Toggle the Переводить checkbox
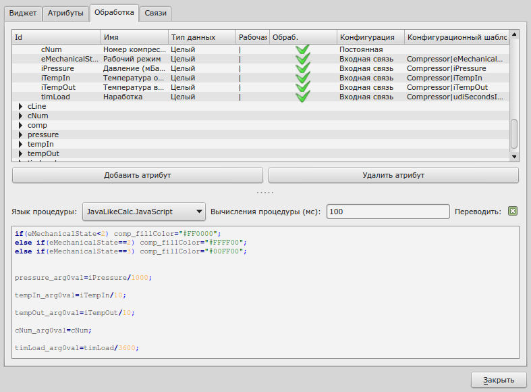 tap(513, 212)
